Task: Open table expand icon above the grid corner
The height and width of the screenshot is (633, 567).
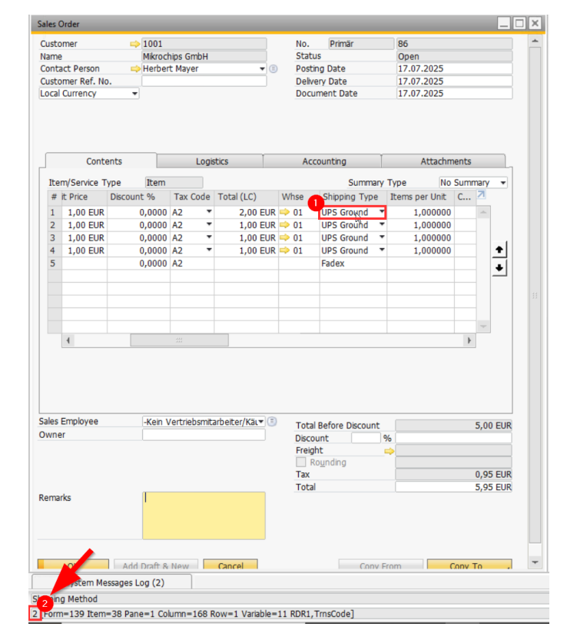Action: [x=482, y=196]
